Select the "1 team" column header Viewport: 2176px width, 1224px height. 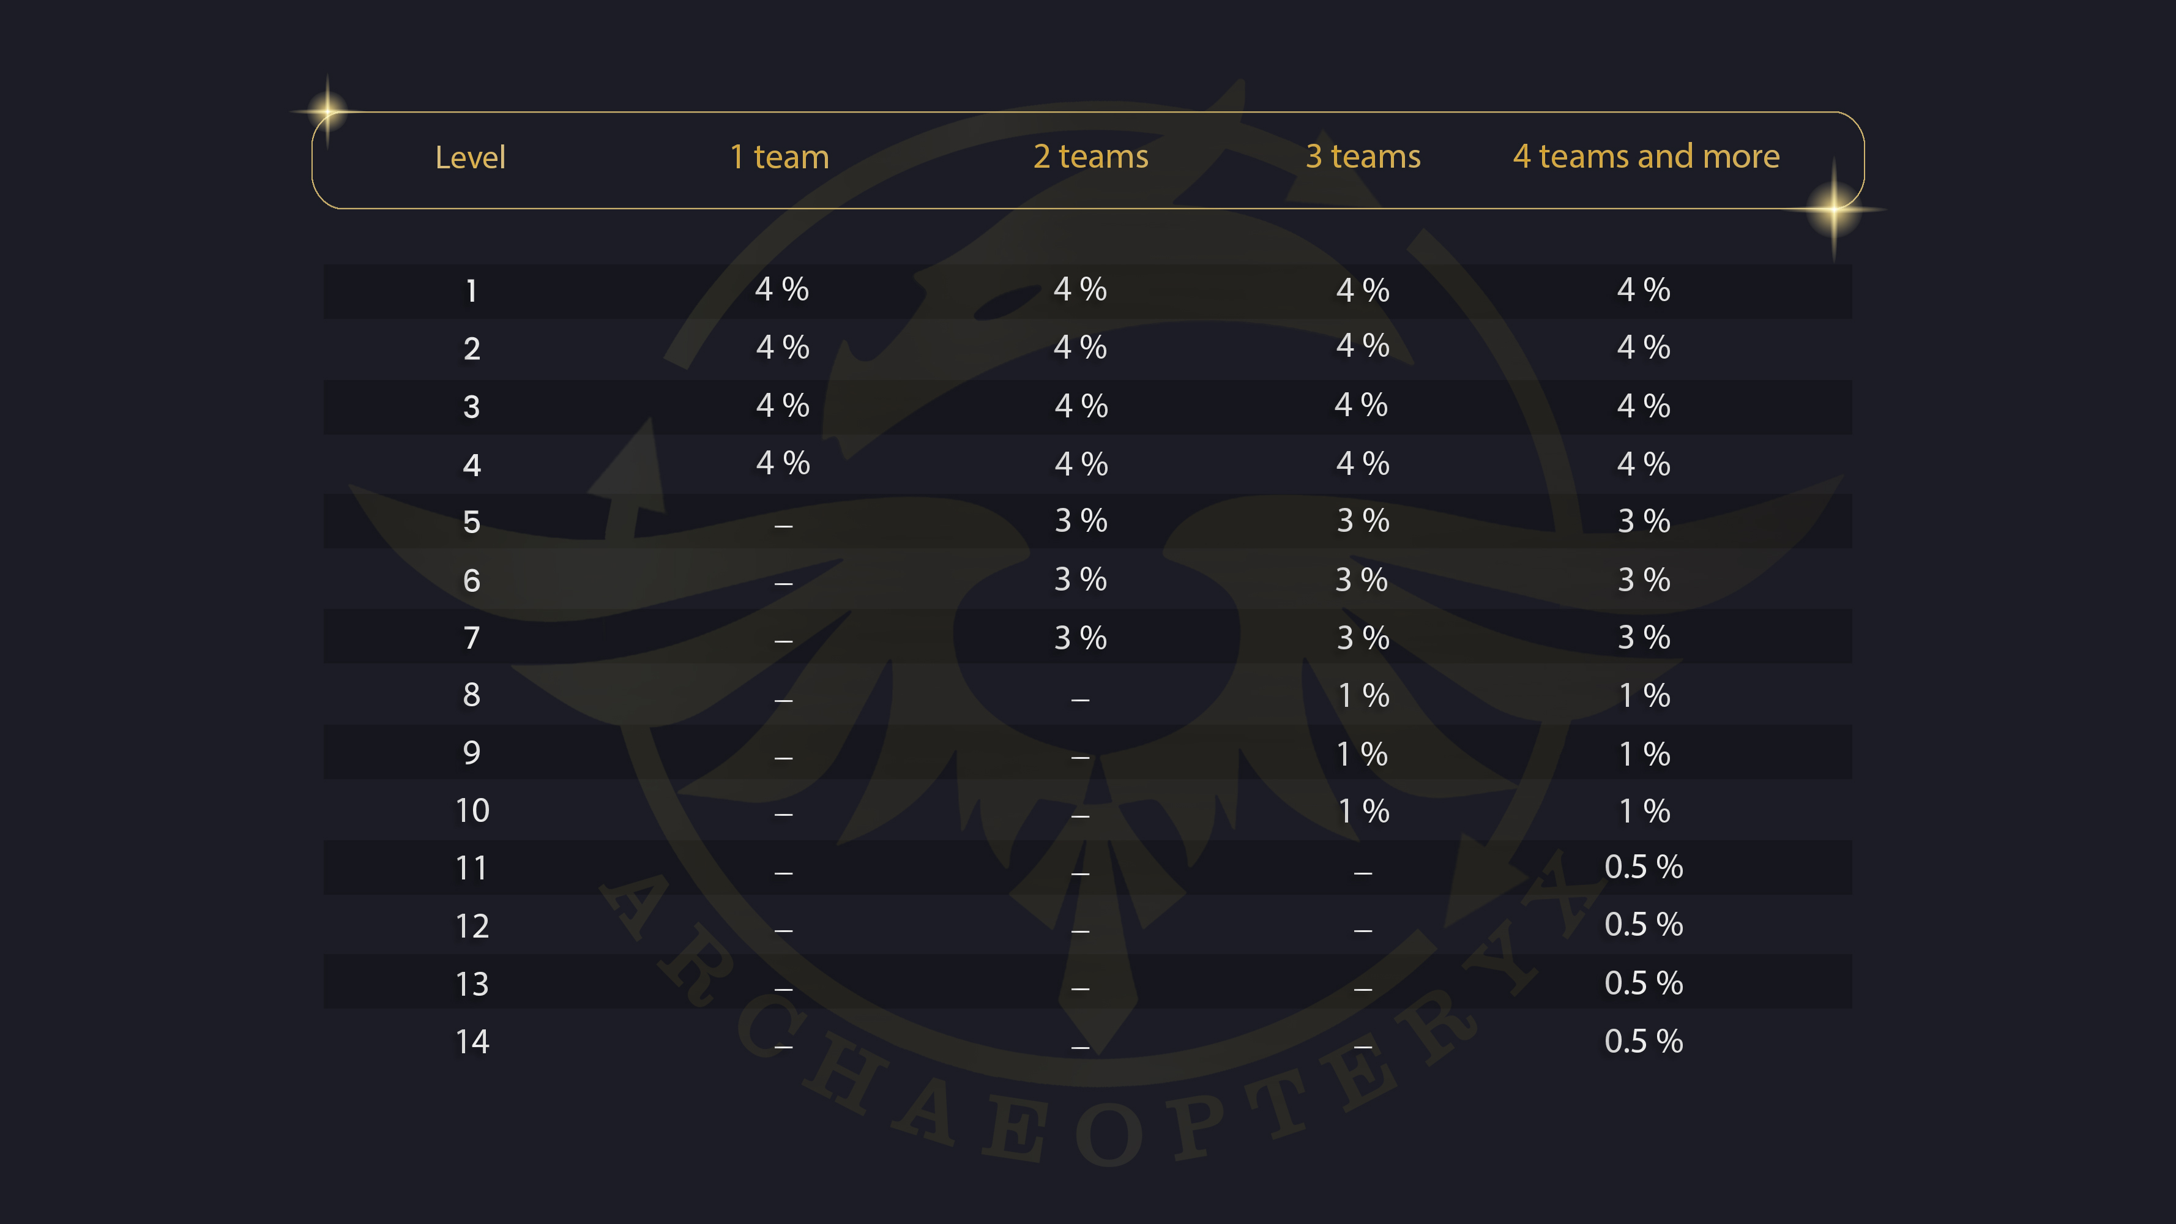point(779,157)
